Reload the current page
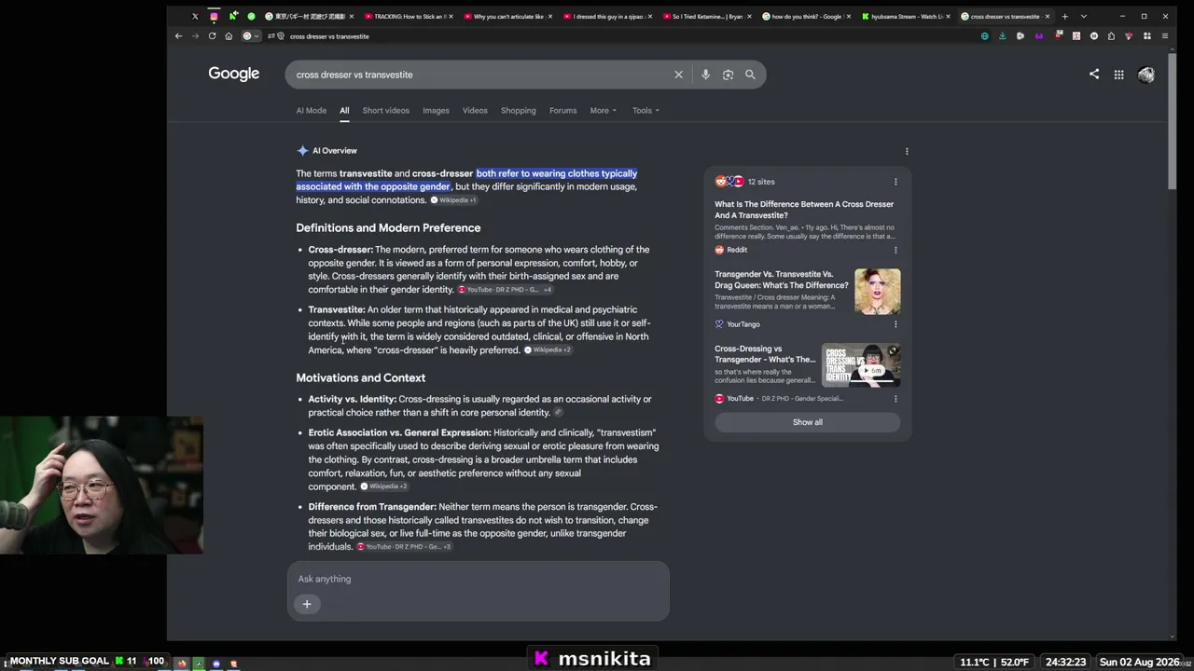The height and width of the screenshot is (671, 1194). click(212, 36)
